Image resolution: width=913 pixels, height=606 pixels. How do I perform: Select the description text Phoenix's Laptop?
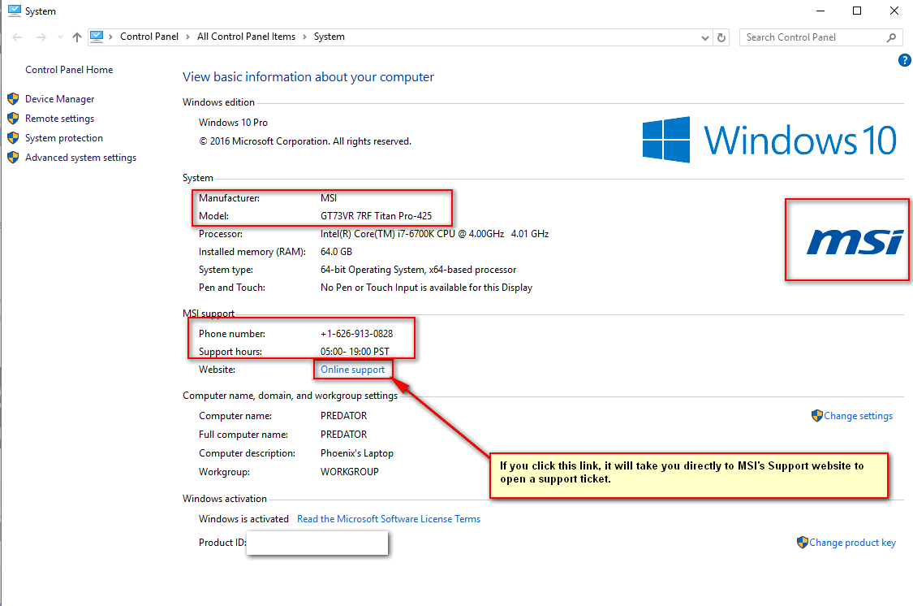(357, 453)
